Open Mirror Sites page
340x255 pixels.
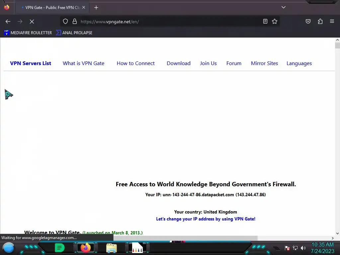tap(264, 63)
